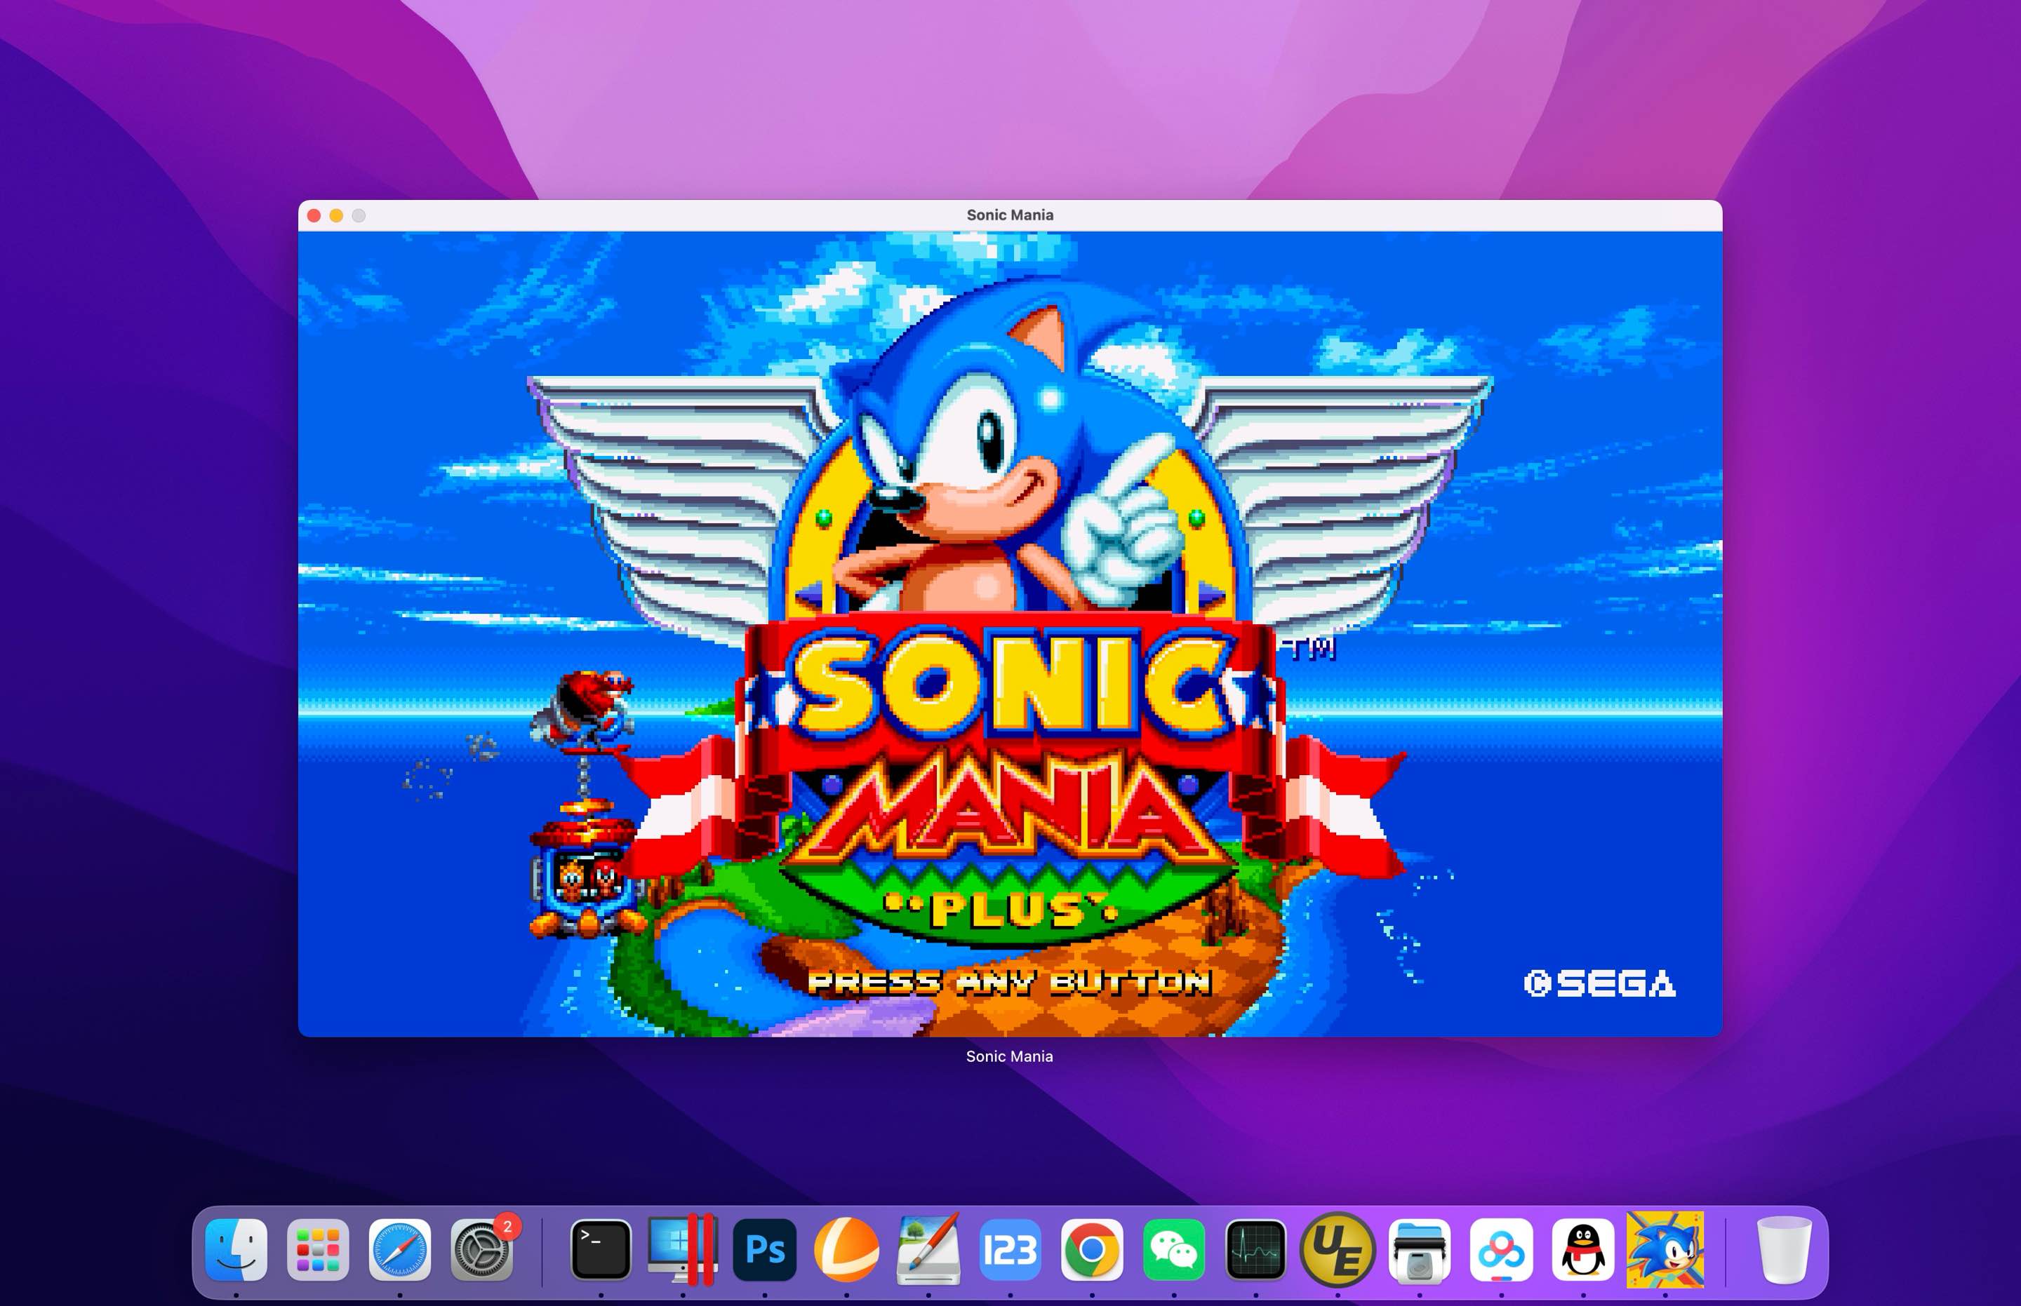Click the Sonic Mania window title
2021x1306 pixels.
(x=1010, y=215)
